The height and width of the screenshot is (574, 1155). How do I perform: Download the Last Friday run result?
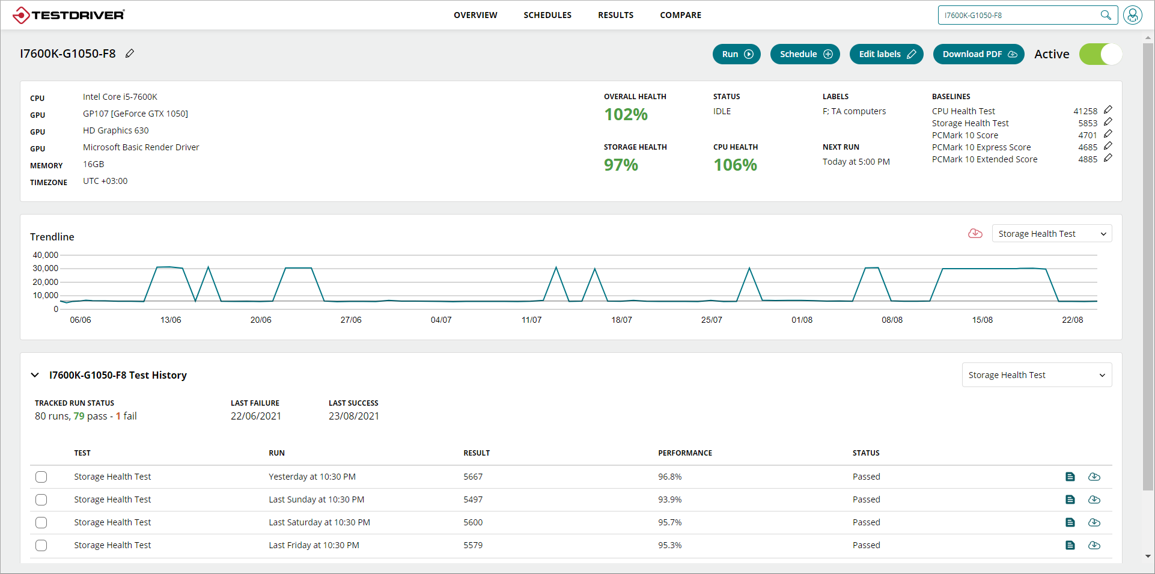pyautogui.click(x=1094, y=545)
